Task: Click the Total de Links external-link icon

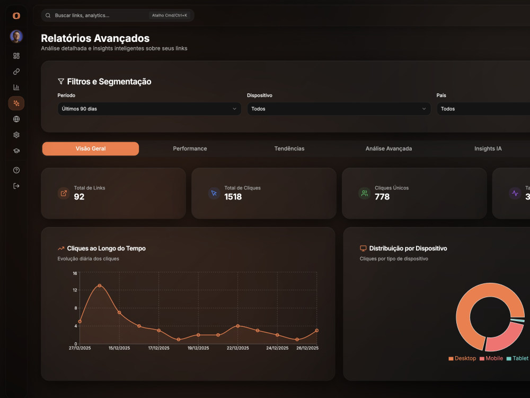Action: point(64,193)
